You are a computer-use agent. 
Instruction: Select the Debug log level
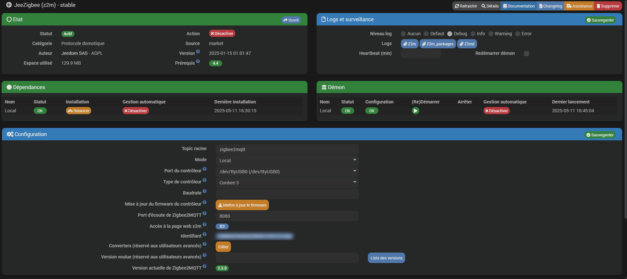450,34
